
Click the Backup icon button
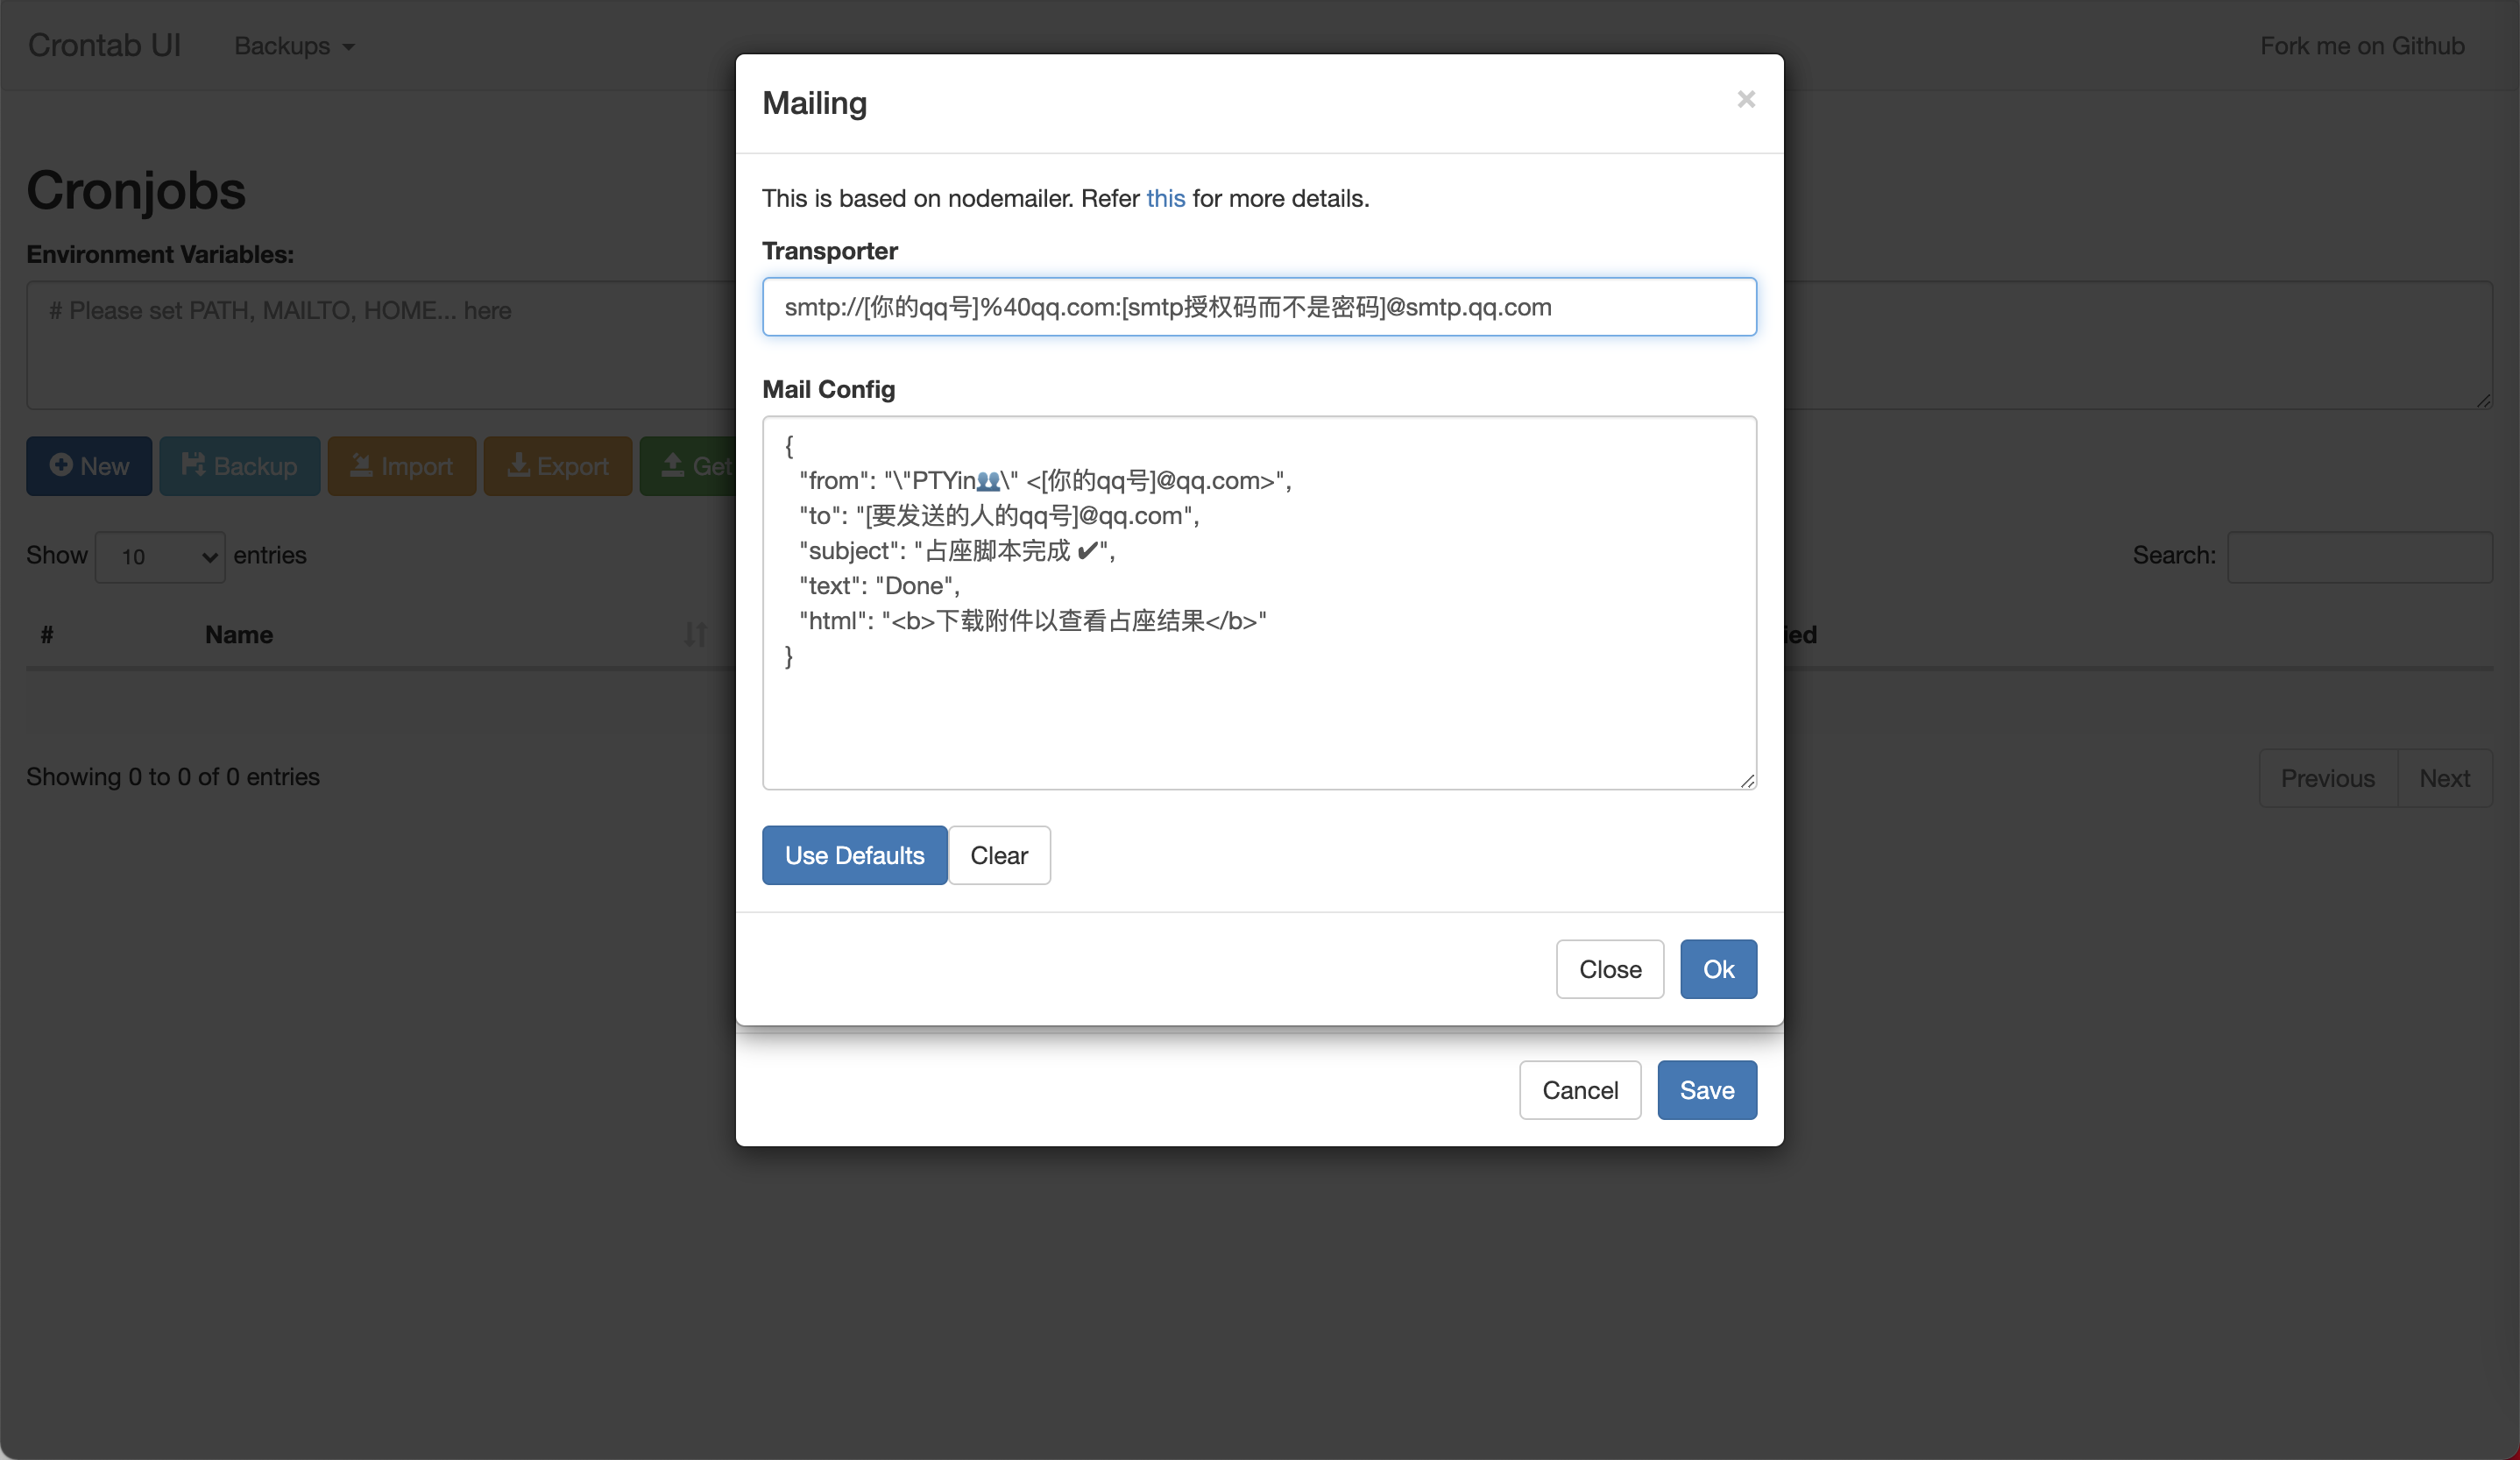238,466
